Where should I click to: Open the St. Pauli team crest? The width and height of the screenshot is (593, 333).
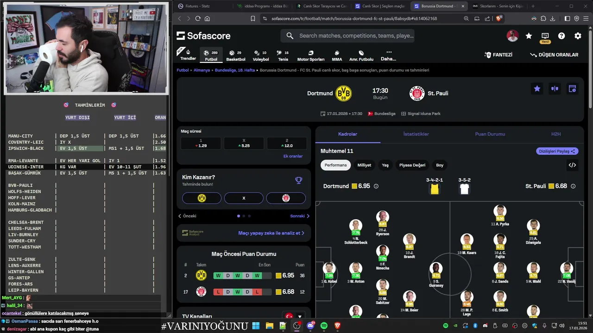point(417,93)
